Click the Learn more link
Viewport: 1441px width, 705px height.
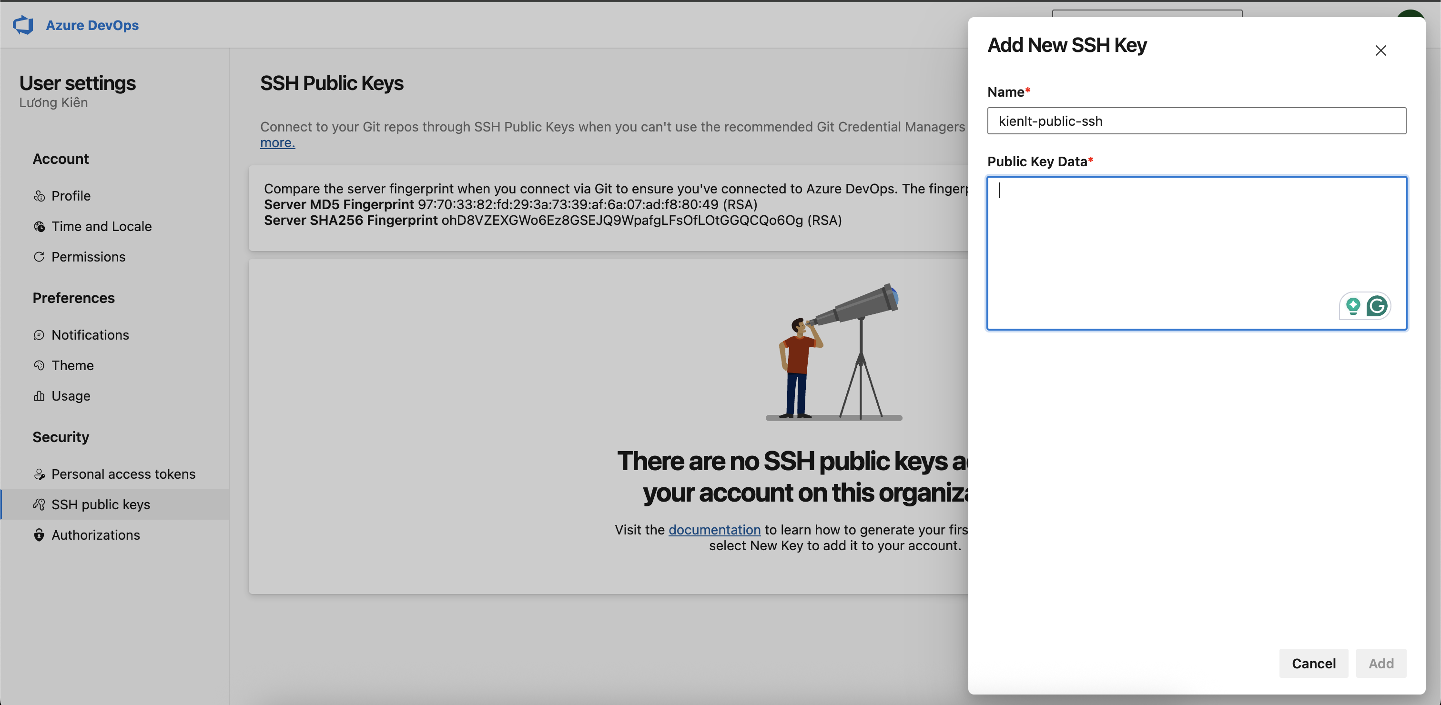(x=277, y=142)
